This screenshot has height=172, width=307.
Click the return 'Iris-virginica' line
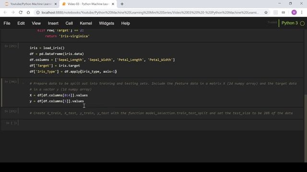coord(67,36)
